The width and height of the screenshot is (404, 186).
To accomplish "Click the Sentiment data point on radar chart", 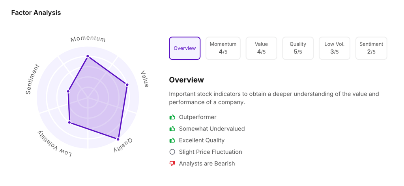I will [68, 92].
